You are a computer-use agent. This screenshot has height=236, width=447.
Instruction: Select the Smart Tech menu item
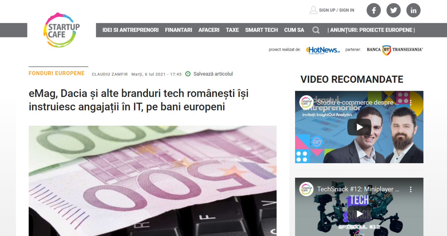click(x=261, y=30)
